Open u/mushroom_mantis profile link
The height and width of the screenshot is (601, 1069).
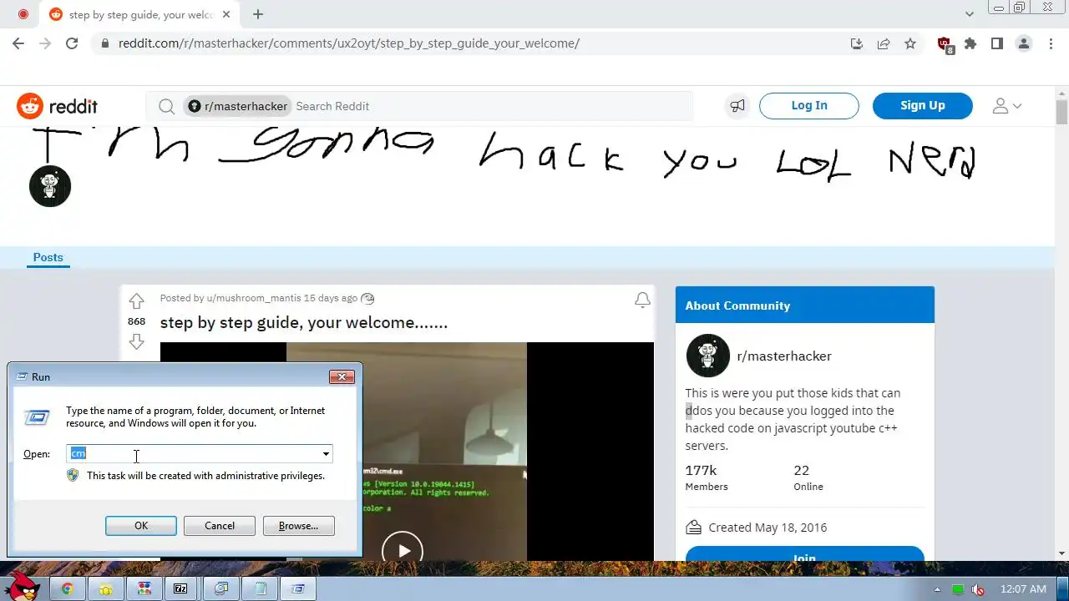click(x=254, y=298)
